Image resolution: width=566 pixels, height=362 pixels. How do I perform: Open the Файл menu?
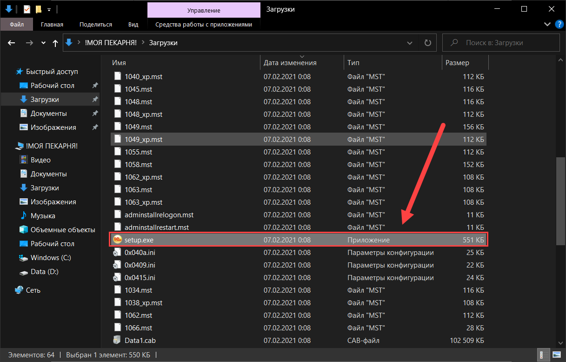pyautogui.click(x=17, y=24)
